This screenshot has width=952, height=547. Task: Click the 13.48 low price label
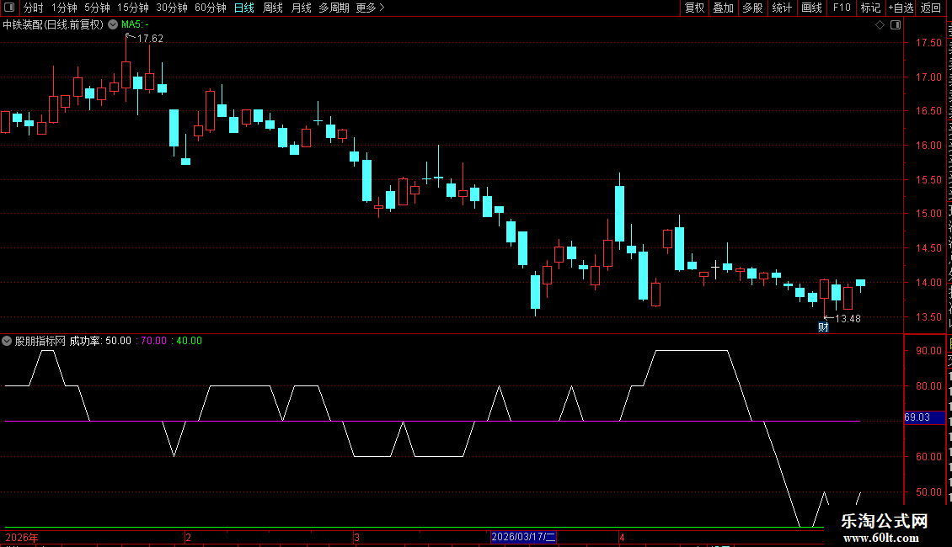tap(848, 319)
